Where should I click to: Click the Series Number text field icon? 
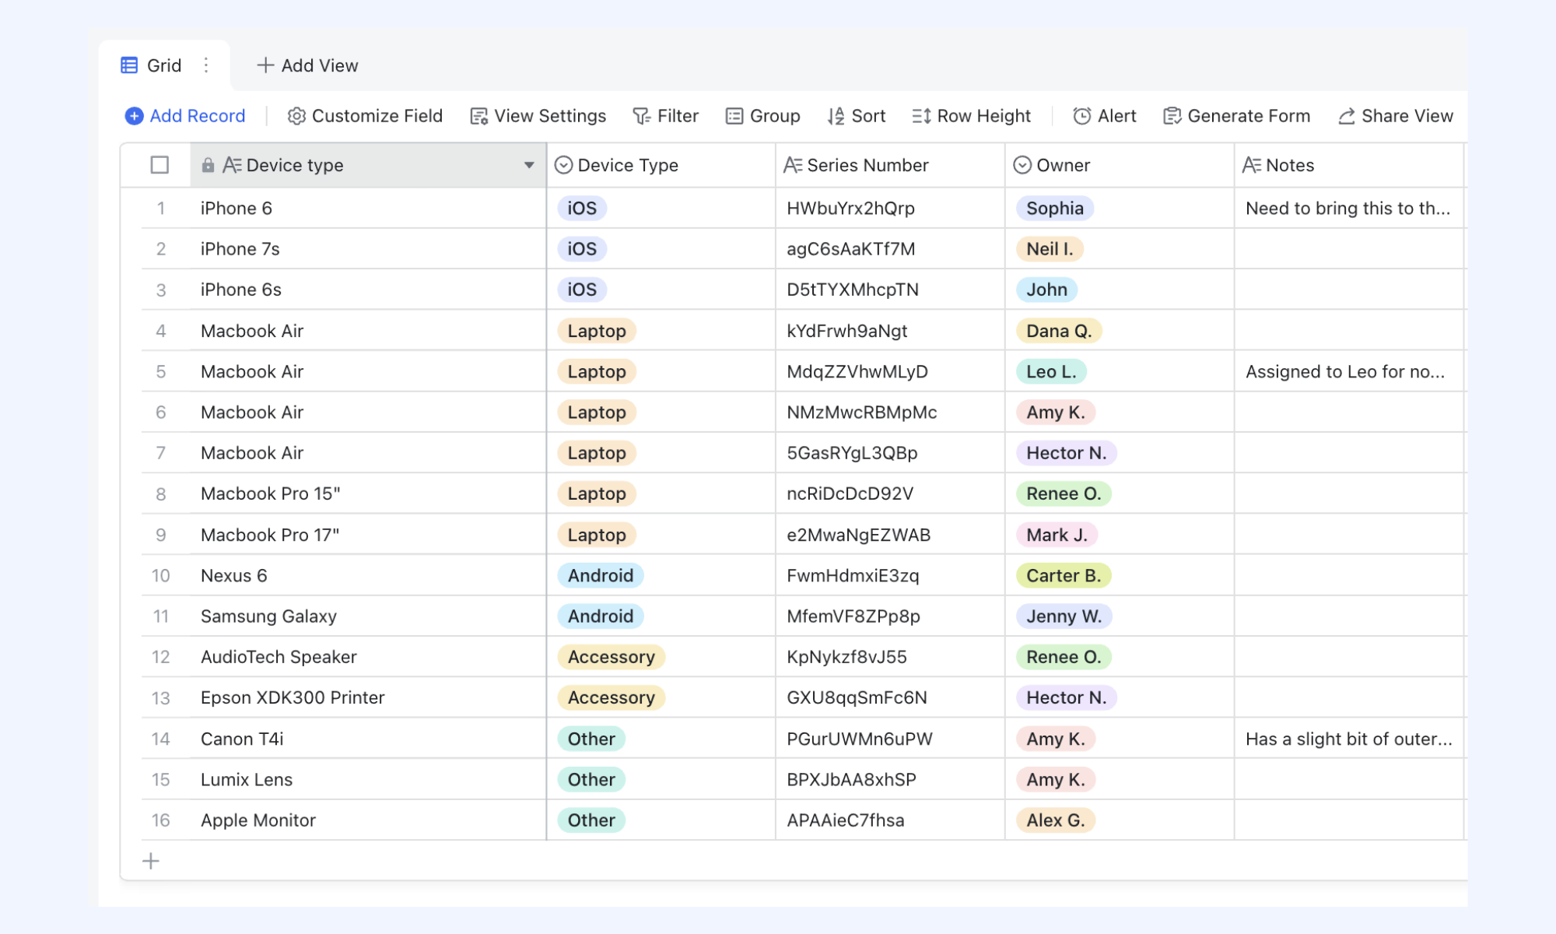pos(793,165)
